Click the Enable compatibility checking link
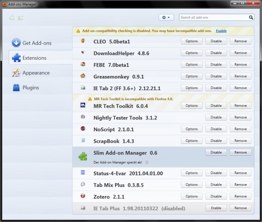Image resolution: width=262 pixels, height=222 pixels. (221, 31)
